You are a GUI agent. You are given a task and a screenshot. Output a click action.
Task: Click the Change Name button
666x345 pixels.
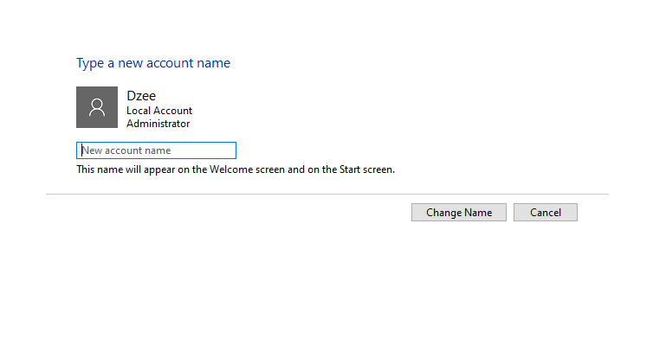coord(459,213)
